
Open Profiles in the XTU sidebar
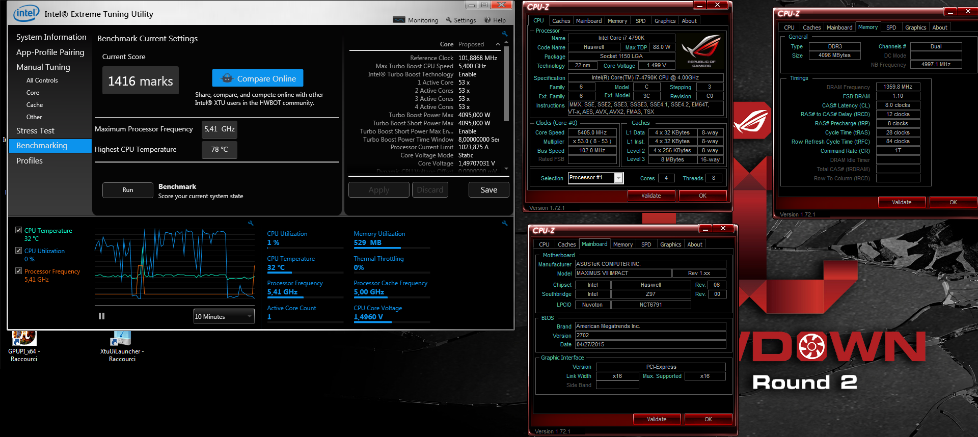pyautogui.click(x=30, y=160)
